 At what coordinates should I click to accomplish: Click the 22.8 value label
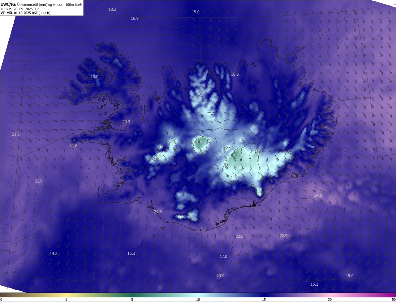239,237
